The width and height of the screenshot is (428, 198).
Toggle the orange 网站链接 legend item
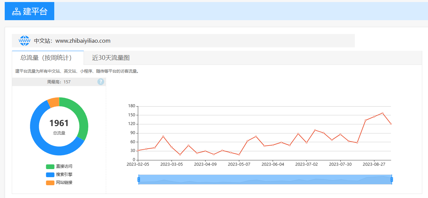tap(59, 183)
